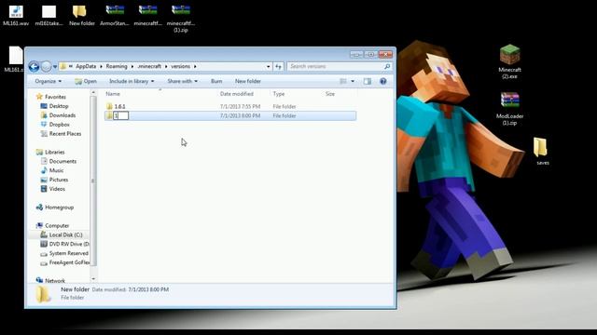Click Burn in the toolbar

coord(216,81)
